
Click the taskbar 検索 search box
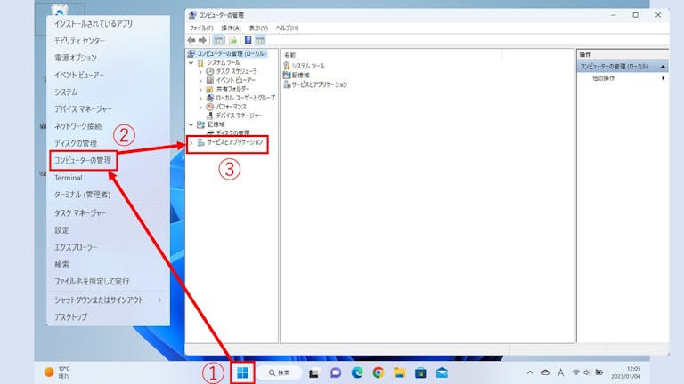tap(279, 372)
